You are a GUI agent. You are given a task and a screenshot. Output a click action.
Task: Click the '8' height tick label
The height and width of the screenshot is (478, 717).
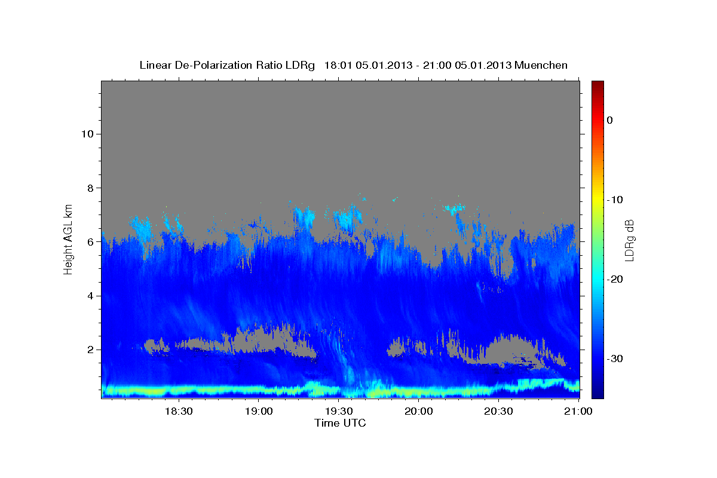[90, 188]
